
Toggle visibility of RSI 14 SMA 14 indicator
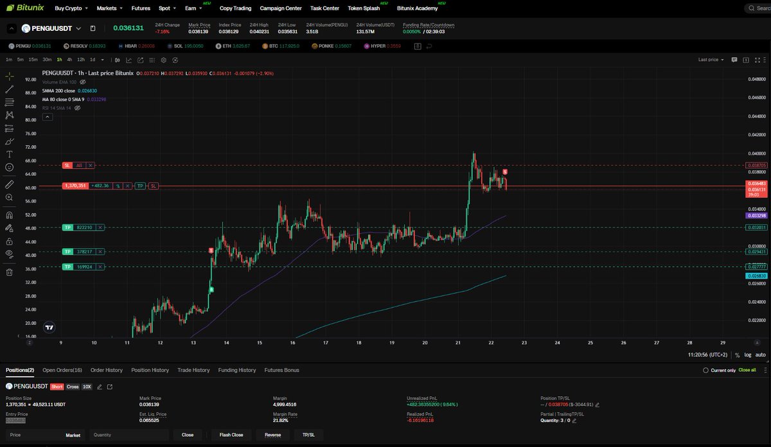pyautogui.click(x=77, y=108)
